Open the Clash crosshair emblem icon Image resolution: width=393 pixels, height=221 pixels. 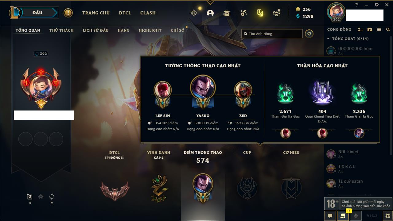coord(194,13)
